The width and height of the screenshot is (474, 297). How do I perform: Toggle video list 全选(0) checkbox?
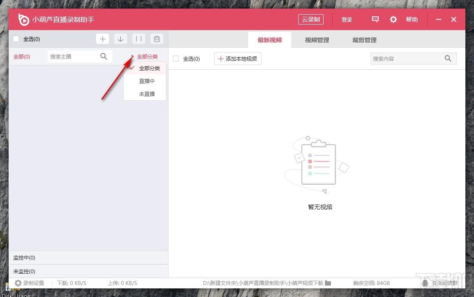coord(176,59)
